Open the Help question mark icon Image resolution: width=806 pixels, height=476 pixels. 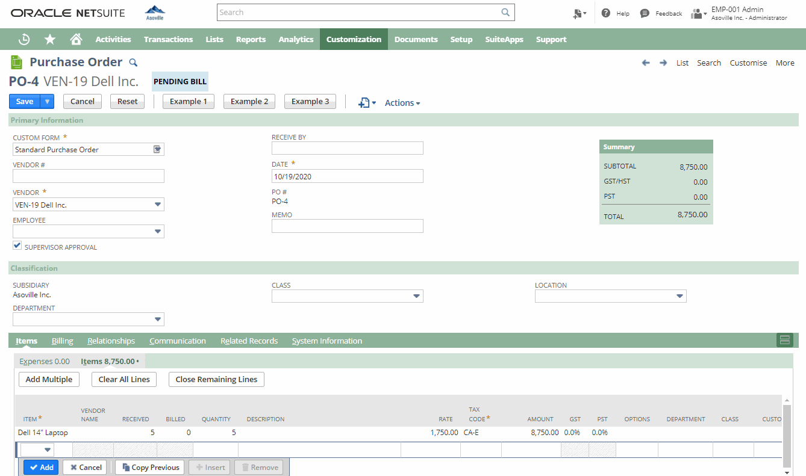[x=606, y=13]
